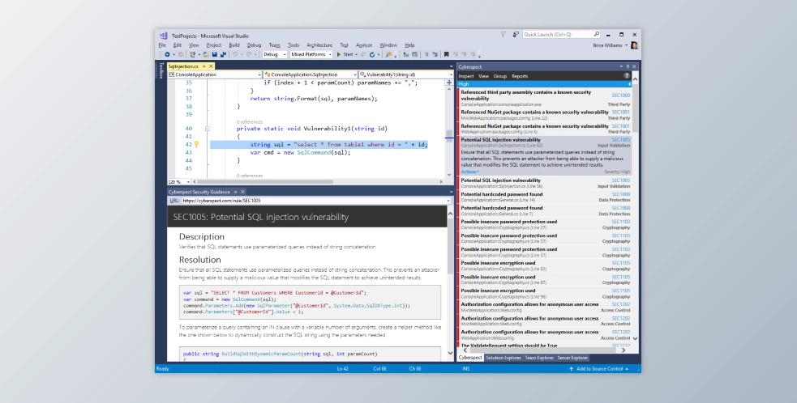The height and width of the screenshot is (403, 797).
Task: Click the Cyberspect help question mark icon
Action: coord(626,76)
